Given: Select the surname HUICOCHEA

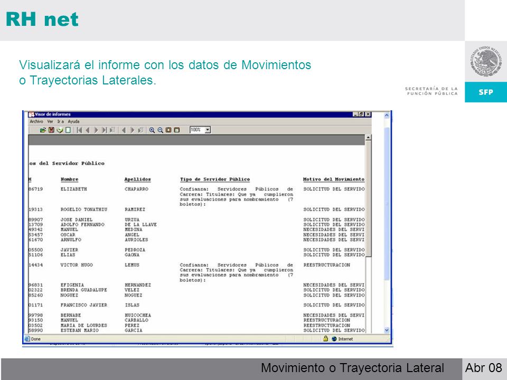Looking at the screenshot, I should (x=138, y=316).
